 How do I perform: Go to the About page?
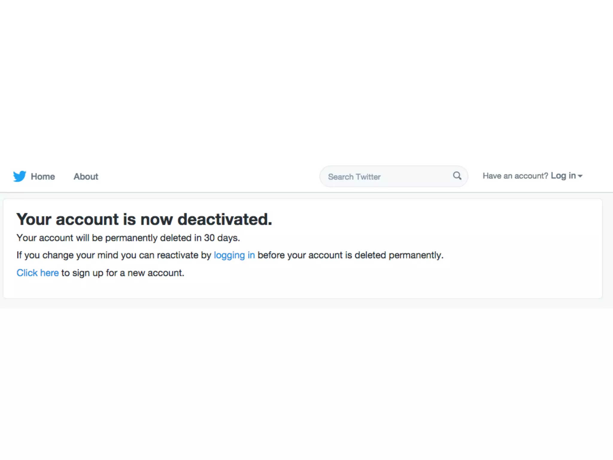tap(86, 177)
